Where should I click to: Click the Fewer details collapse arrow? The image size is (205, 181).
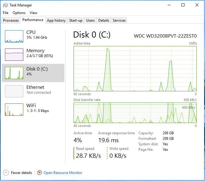(6, 173)
